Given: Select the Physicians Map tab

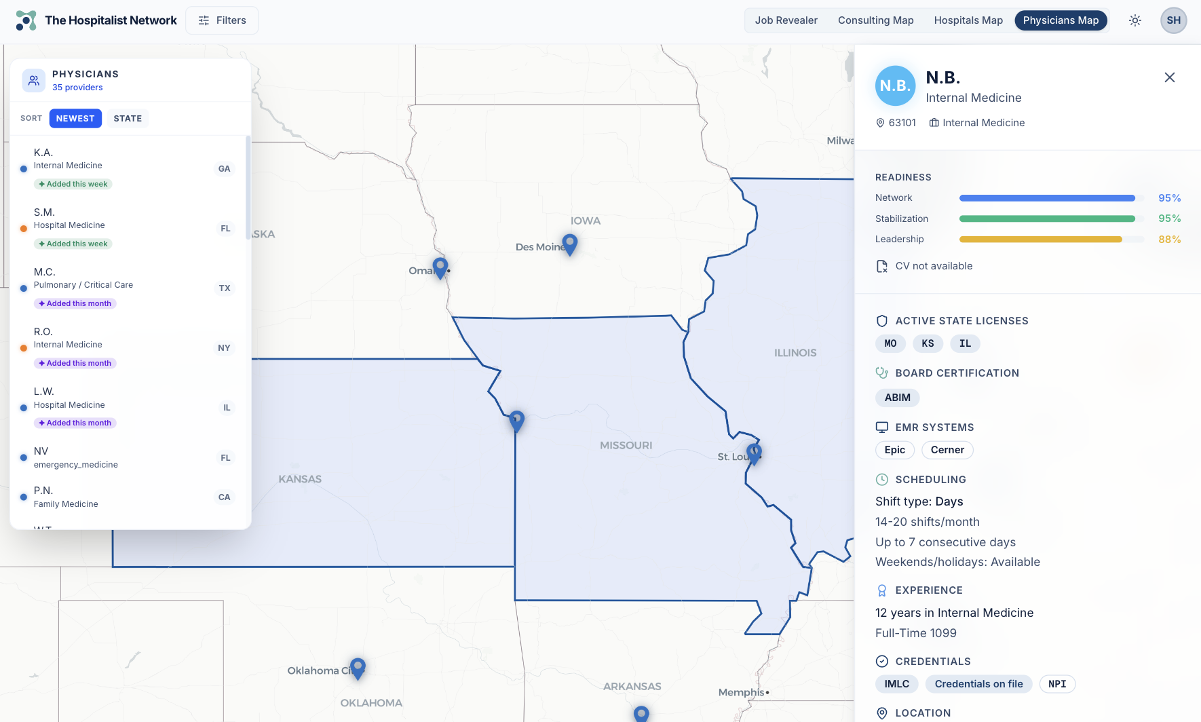Looking at the screenshot, I should click(1061, 20).
